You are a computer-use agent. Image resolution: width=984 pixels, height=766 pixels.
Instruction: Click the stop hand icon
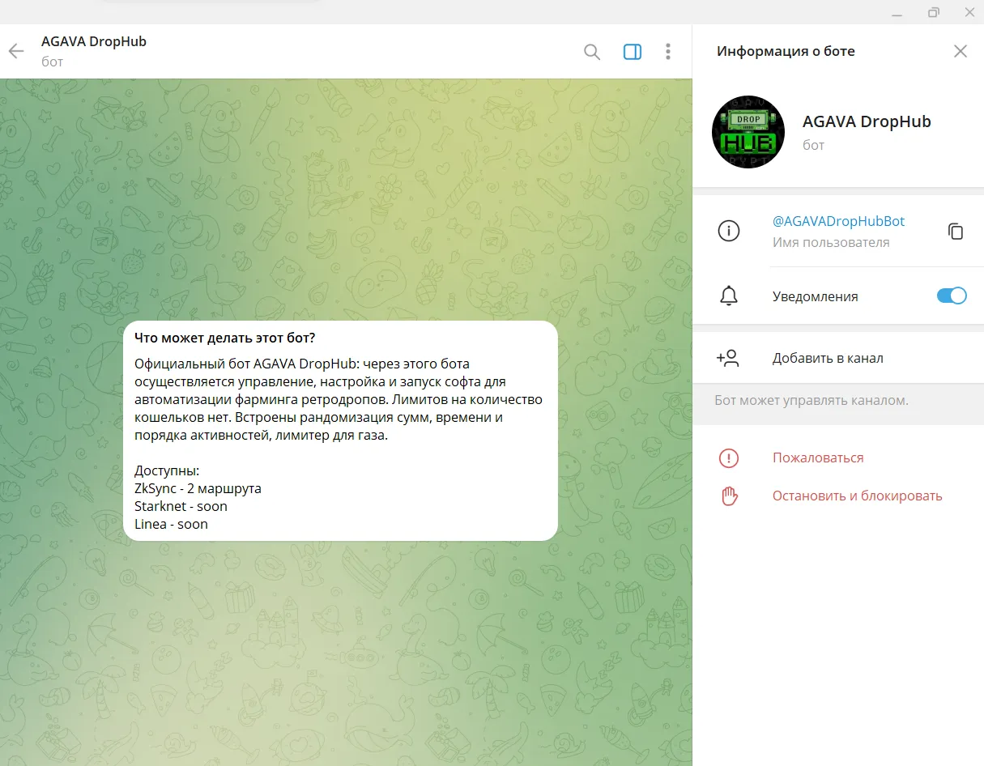729,496
